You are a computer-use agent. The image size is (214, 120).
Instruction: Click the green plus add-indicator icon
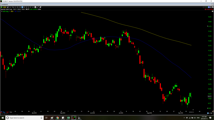1,7
